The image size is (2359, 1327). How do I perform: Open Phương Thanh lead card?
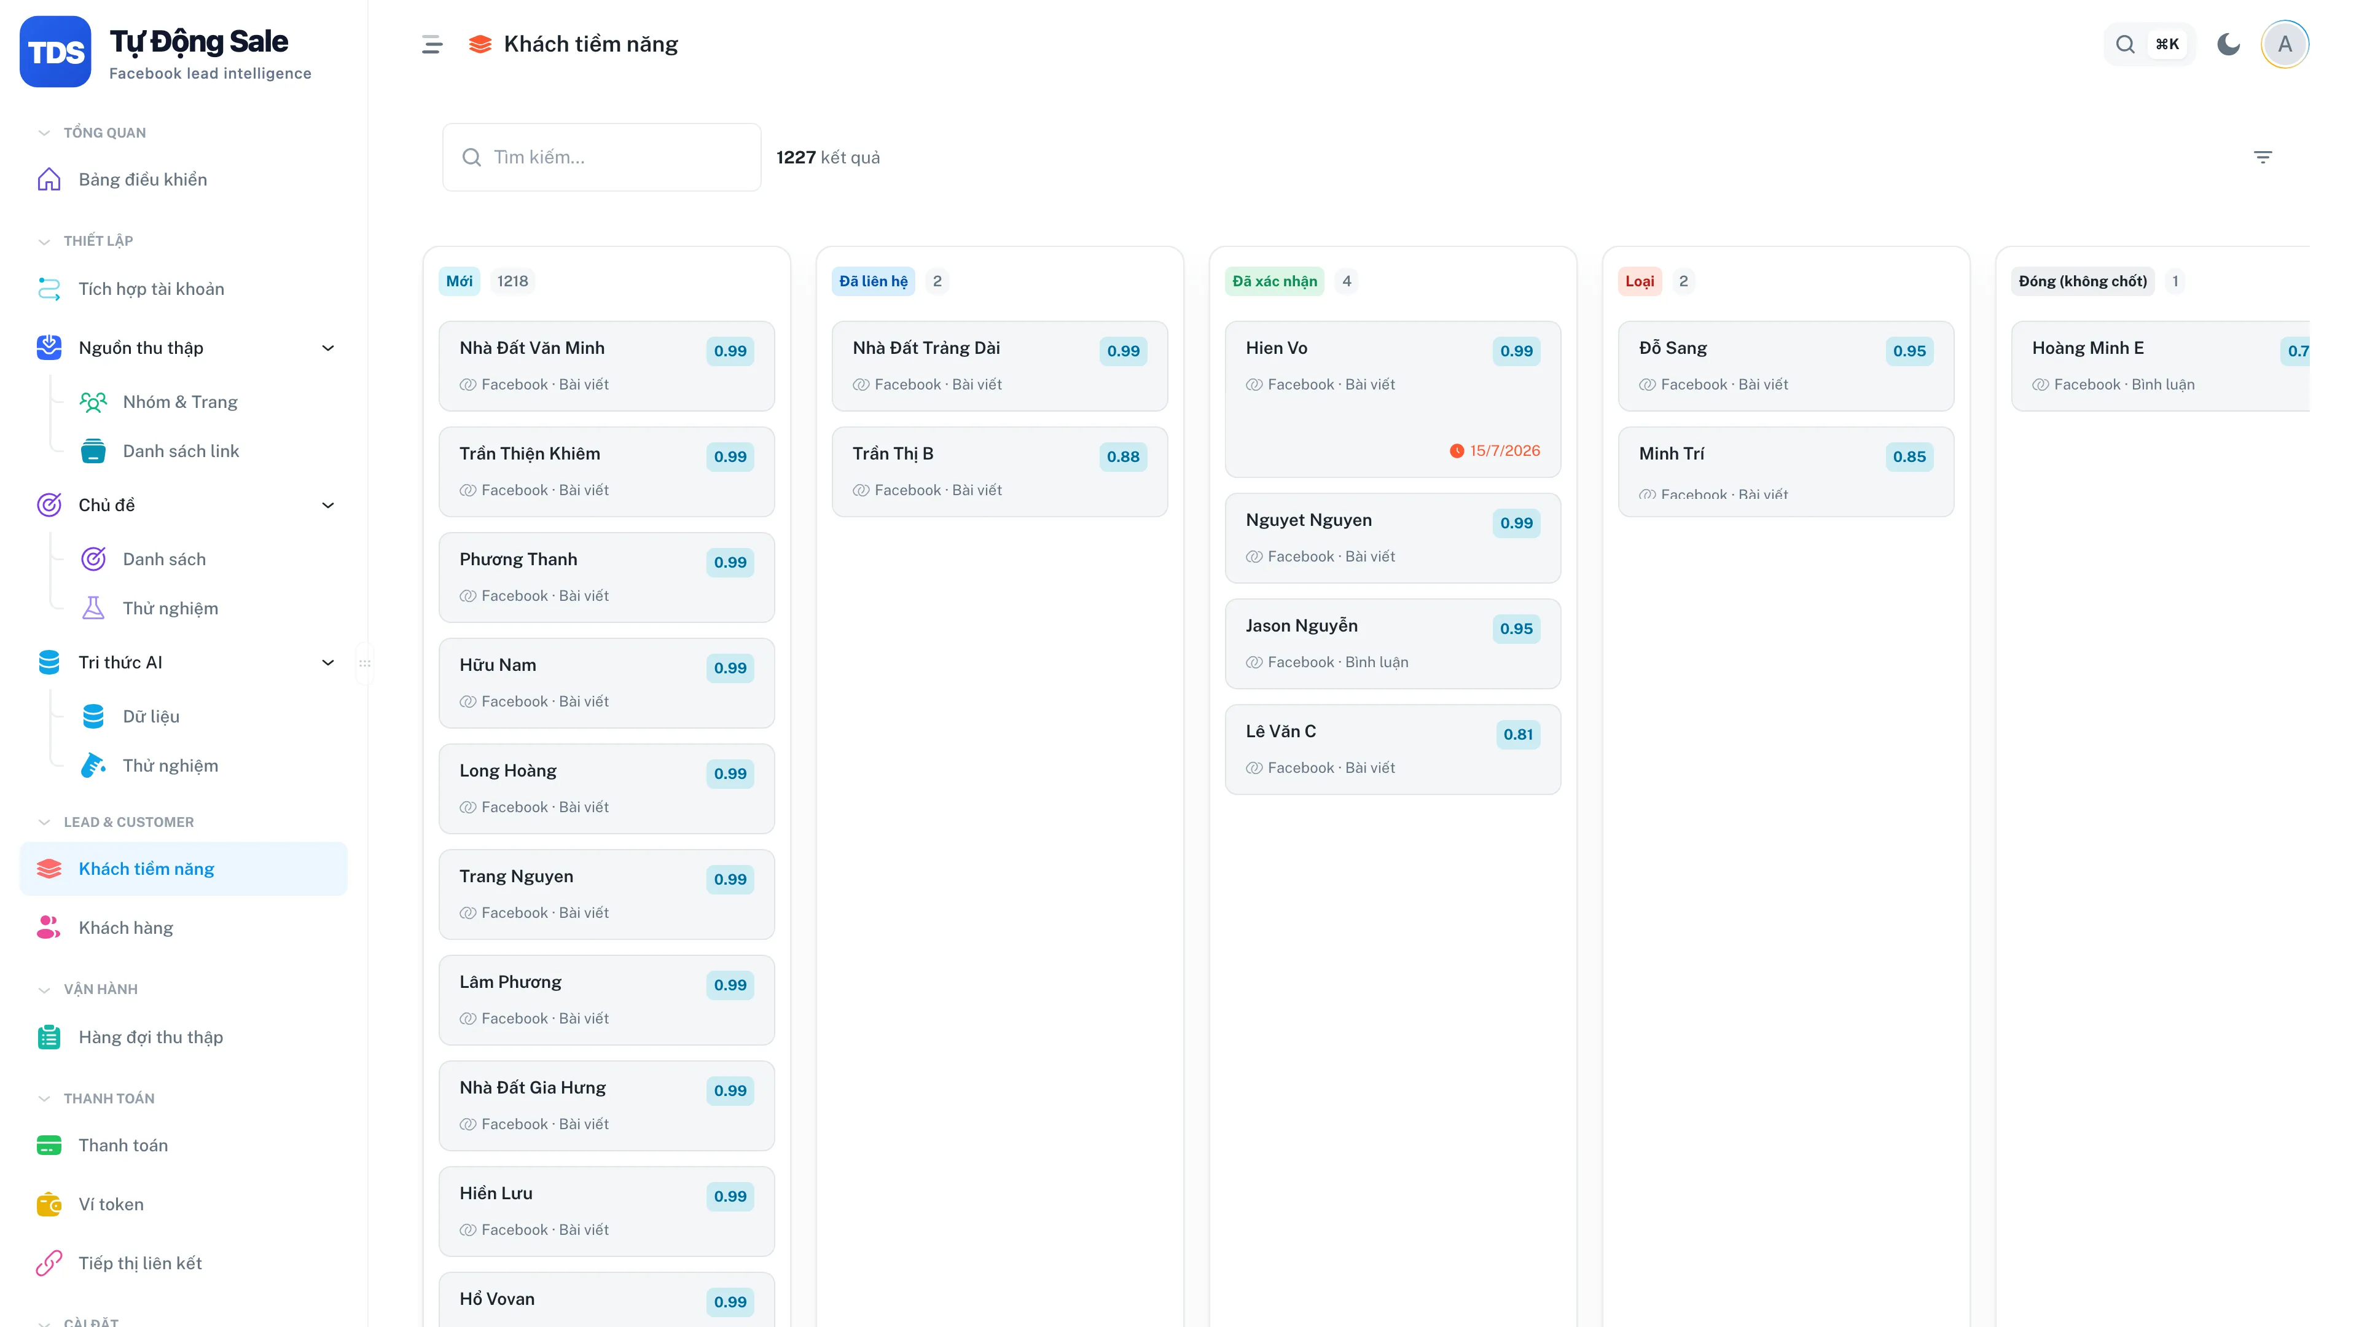(x=606, y=577)
